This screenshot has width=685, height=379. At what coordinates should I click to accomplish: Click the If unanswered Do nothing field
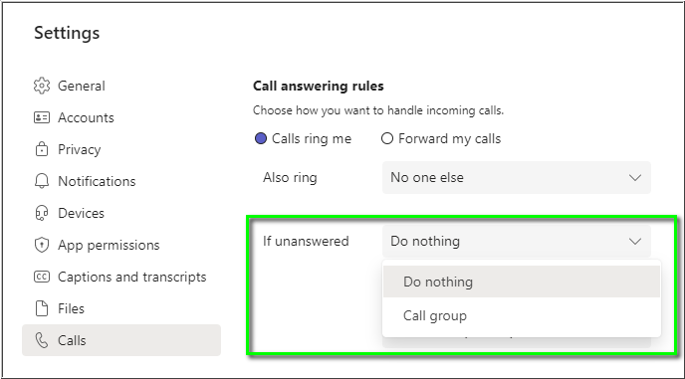(x=517, y=241)
